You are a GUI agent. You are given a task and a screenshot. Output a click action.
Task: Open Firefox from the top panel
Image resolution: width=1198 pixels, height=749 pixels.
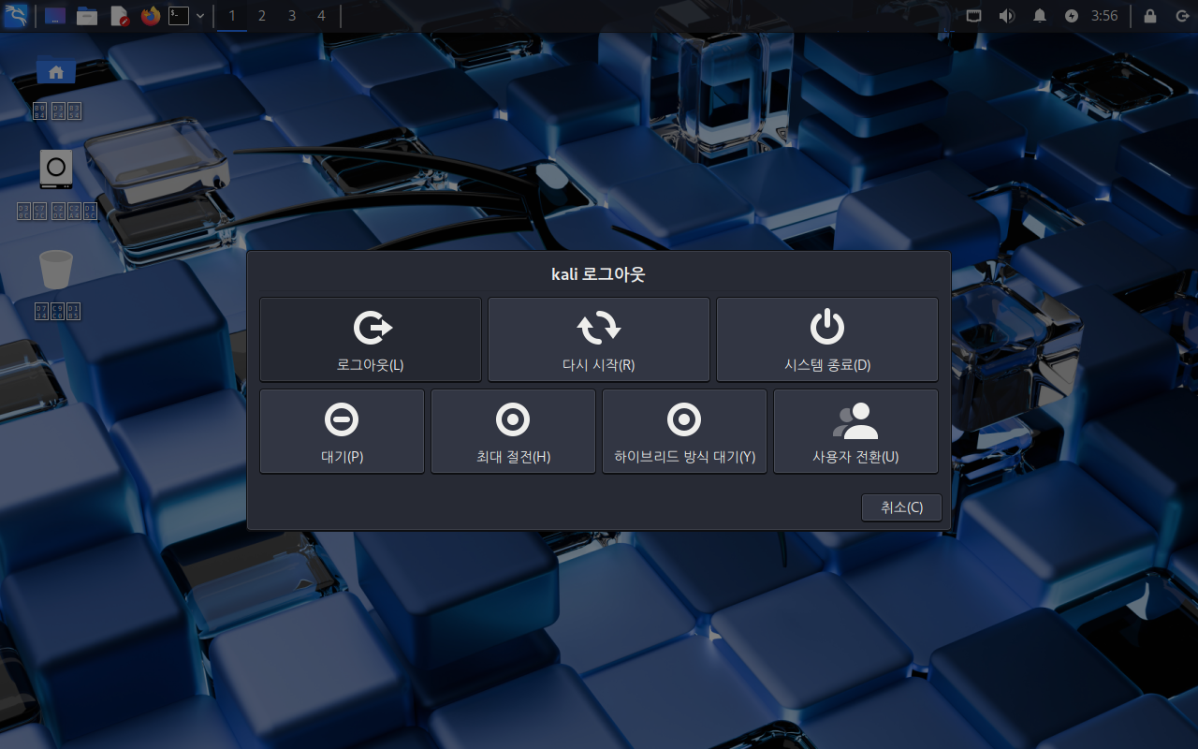[151, 16]
